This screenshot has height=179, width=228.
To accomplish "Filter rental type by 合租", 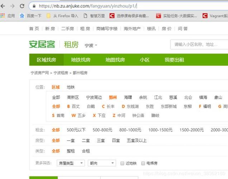I will pyautogui.click(x=86, y=151).
